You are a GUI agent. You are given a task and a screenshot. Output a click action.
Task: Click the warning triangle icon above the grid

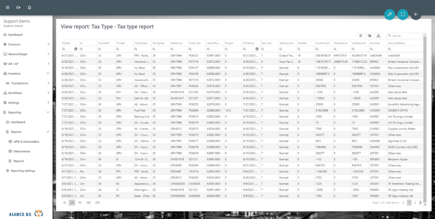pyautogui.click(x=378, y=36)
